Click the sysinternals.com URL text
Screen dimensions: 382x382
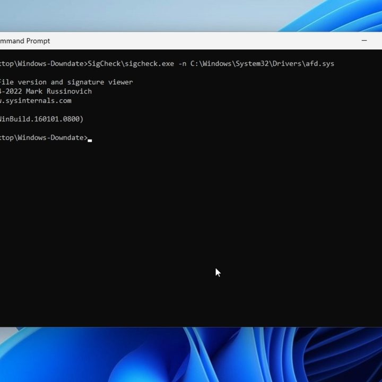click(36, 101)
